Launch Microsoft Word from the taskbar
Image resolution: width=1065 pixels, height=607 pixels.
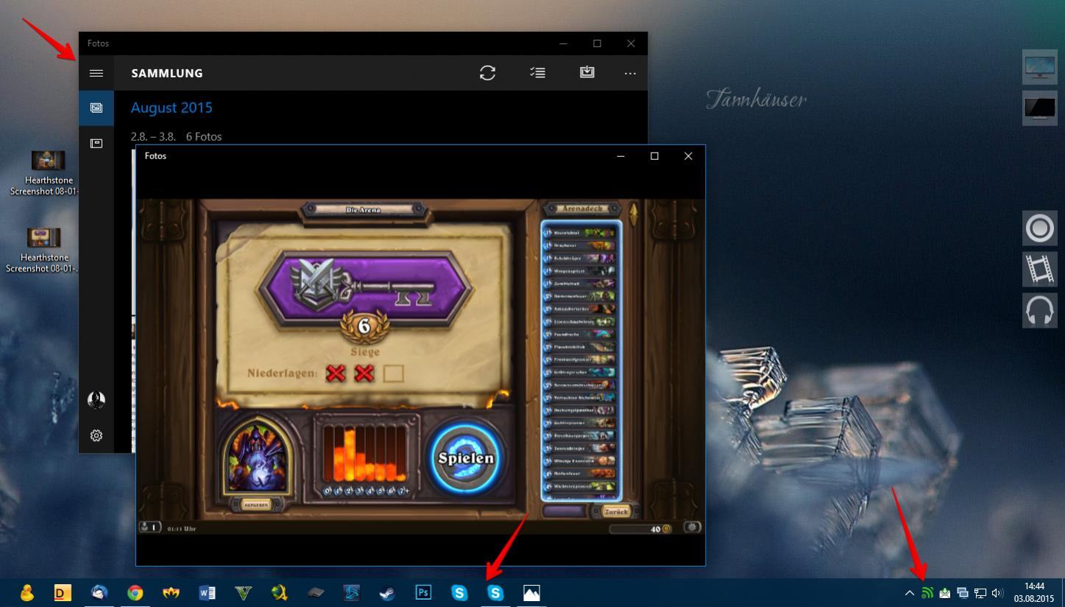[x=207, y=592]
